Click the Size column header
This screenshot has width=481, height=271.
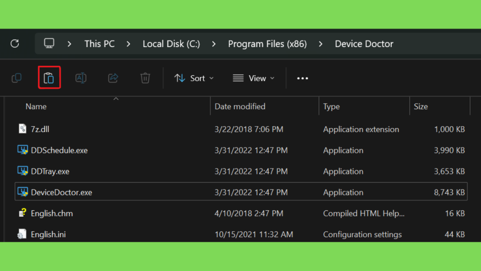point(420,107)
